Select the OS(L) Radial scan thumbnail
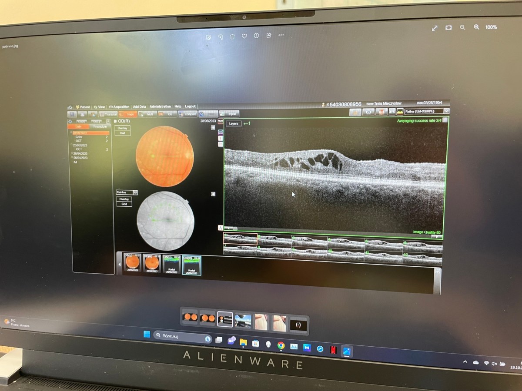The height and width of the screenshot is (391, 522). pos(171,265)
